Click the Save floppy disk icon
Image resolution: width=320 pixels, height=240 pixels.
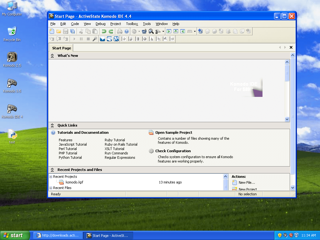(x=66, y=31)
